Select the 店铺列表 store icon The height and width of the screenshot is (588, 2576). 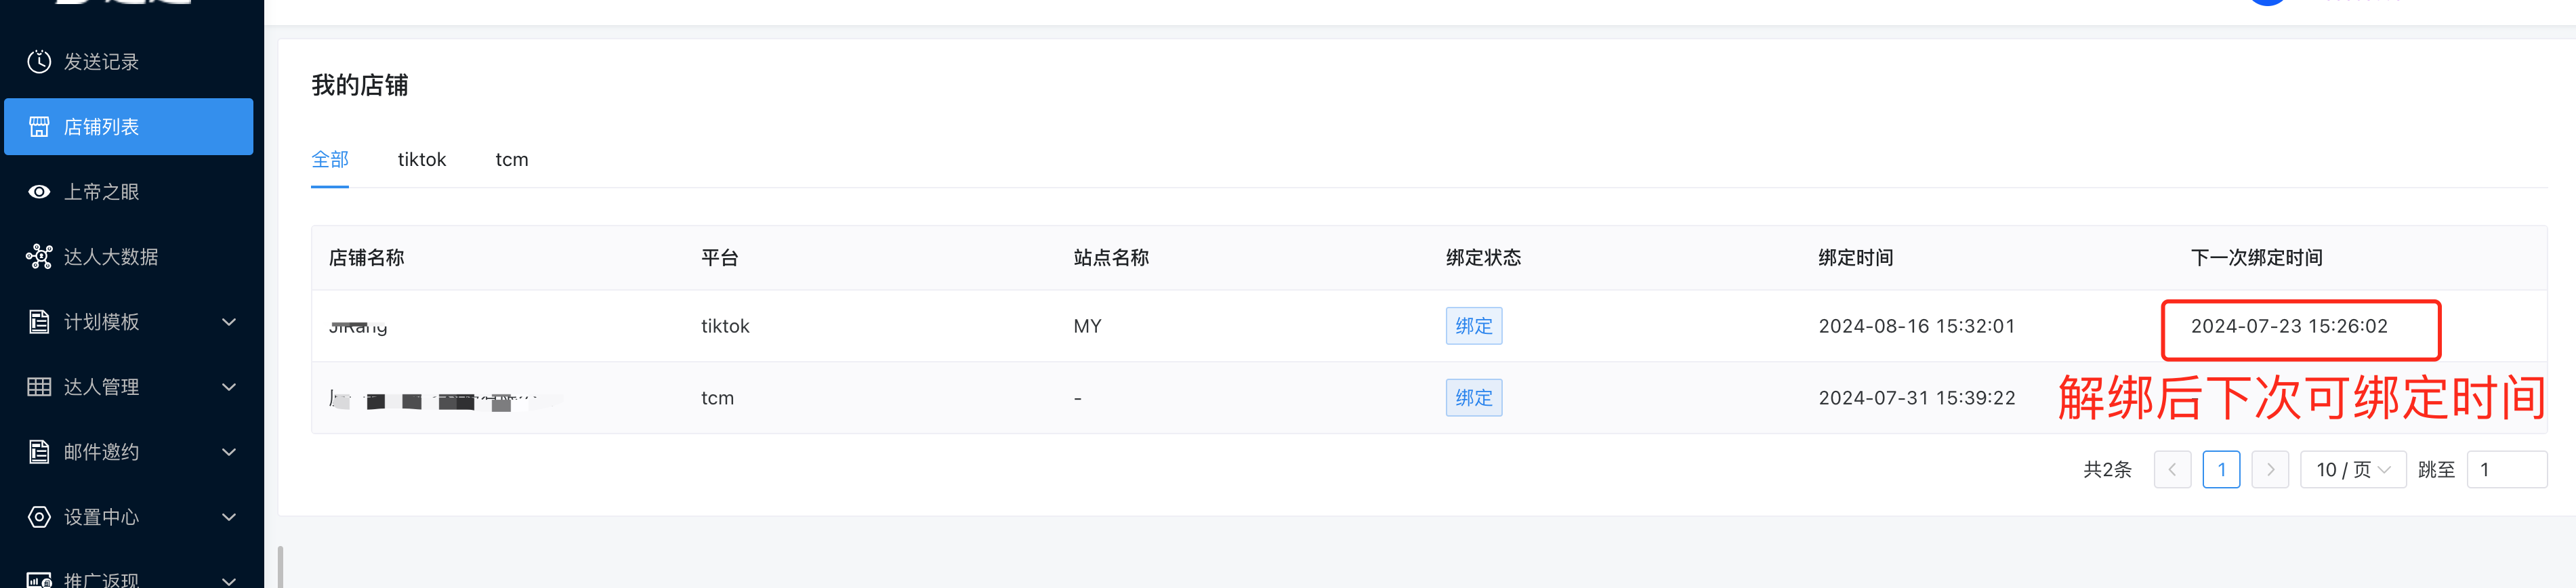[39, 127]
